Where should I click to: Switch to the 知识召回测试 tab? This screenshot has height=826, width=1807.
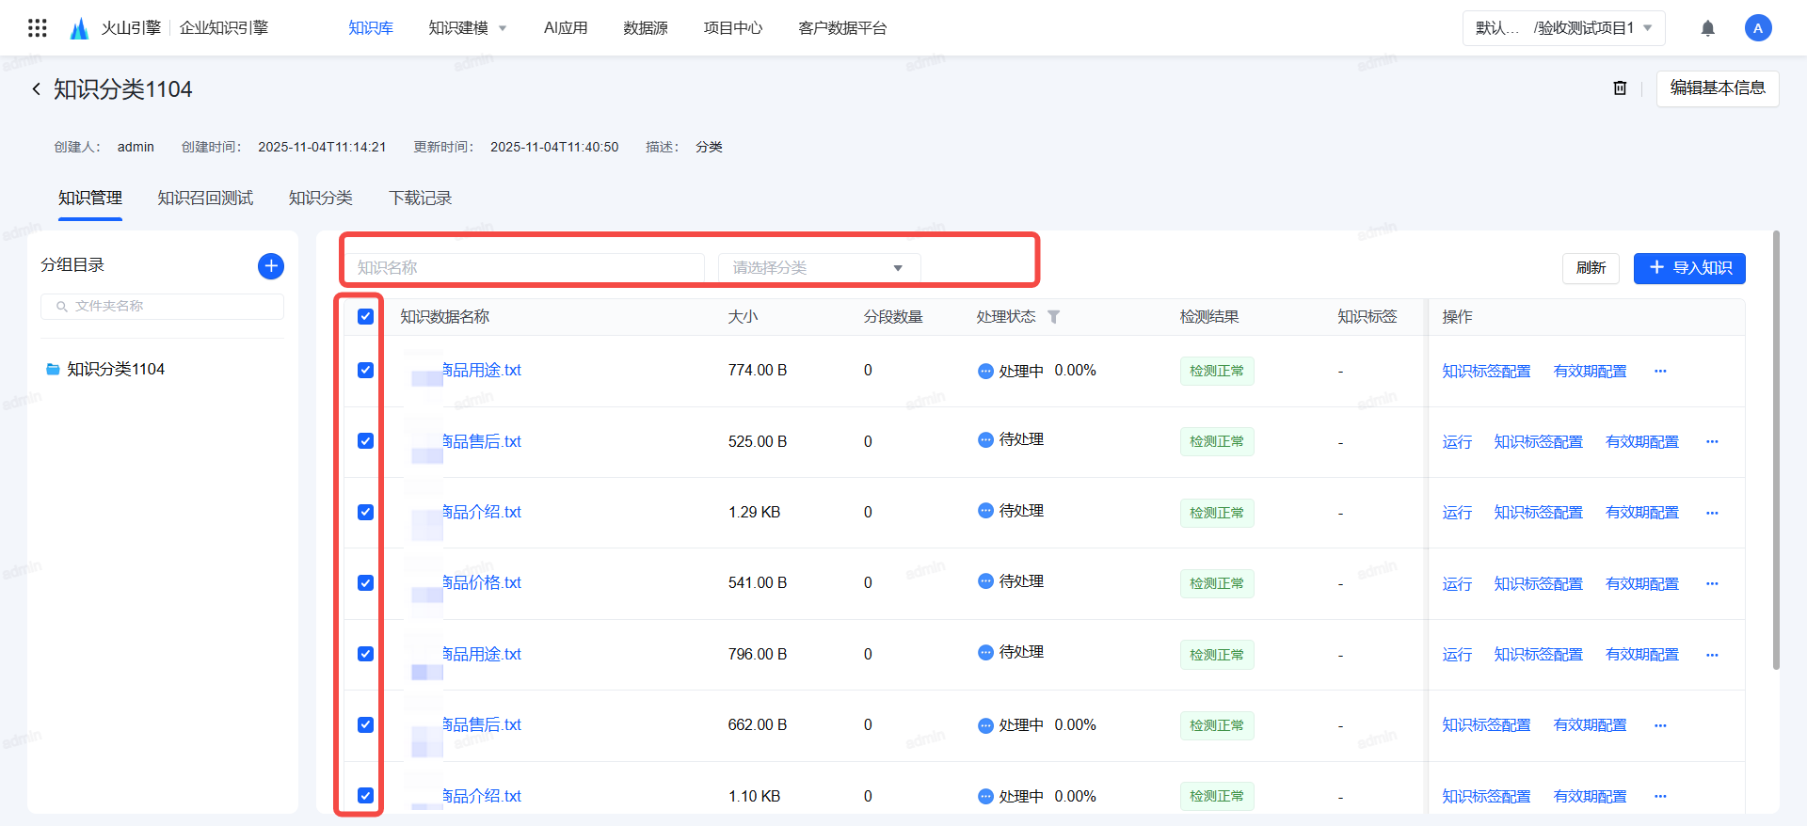pos(205,199)
